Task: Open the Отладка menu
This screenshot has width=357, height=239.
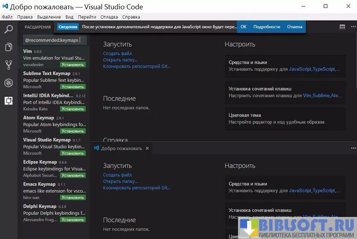Action: (x=109, y=17)
